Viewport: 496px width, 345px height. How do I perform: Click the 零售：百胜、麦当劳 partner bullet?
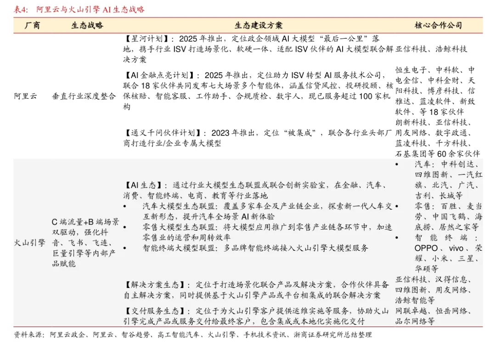click(x=439, y=216)
